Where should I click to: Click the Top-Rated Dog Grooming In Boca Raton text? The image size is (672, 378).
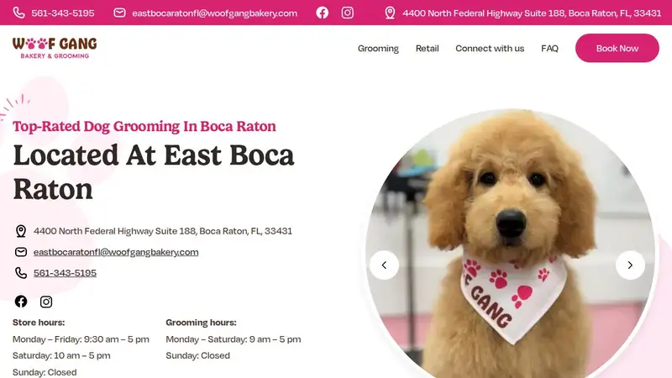click(144, 127)
